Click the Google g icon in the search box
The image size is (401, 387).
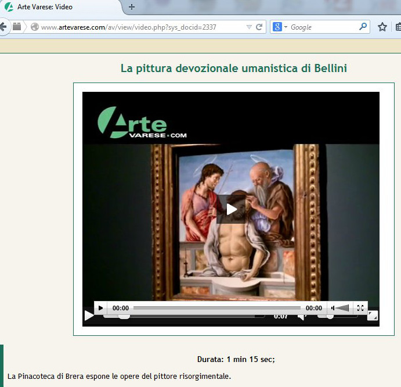click(277, 27)
